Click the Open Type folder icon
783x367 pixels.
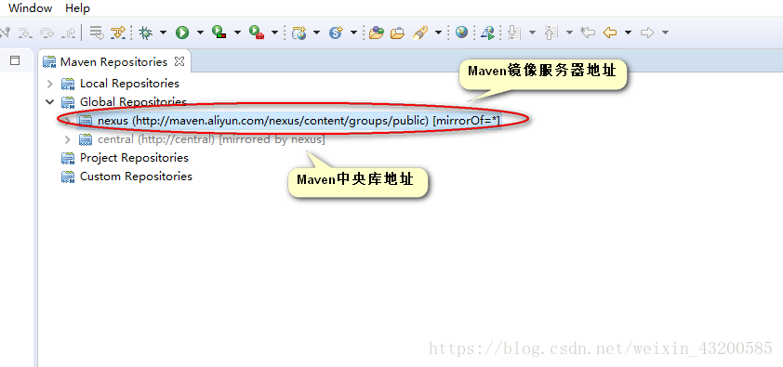376,33
